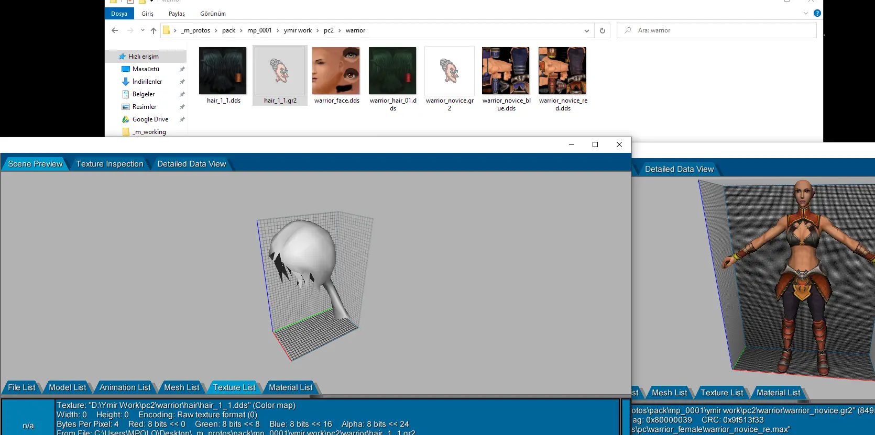Open Mesh List tab in front viewer

(x=181, y=387)
